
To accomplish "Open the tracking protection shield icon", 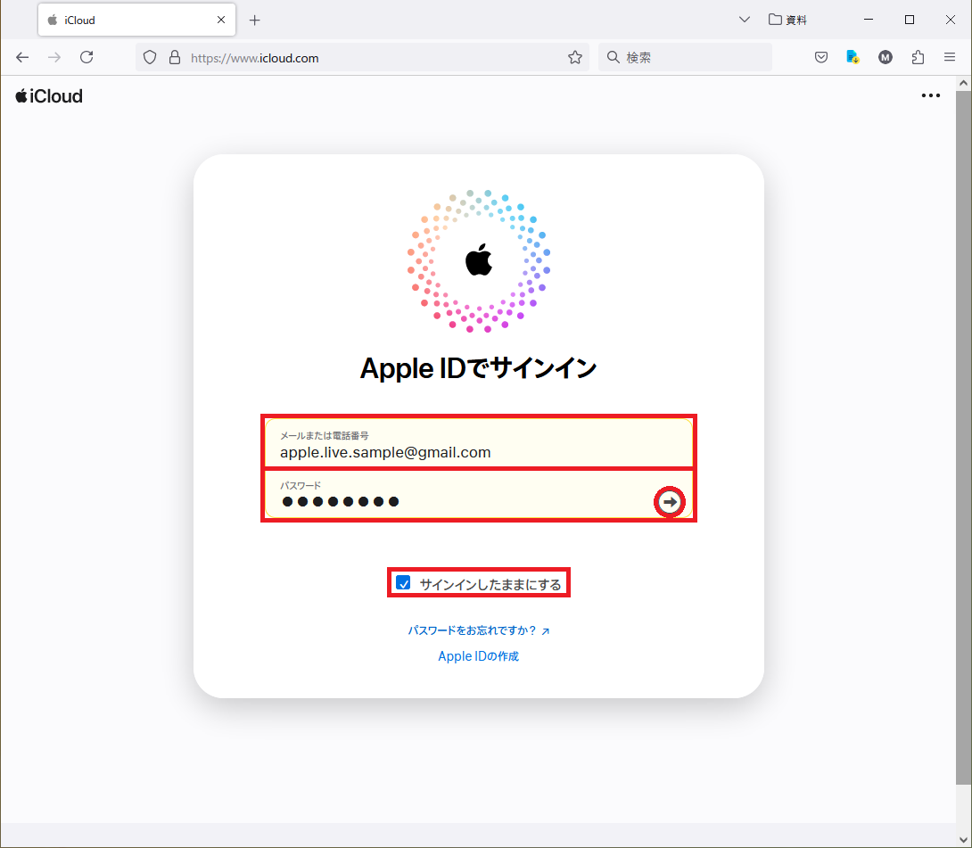I will coord(150,58).
